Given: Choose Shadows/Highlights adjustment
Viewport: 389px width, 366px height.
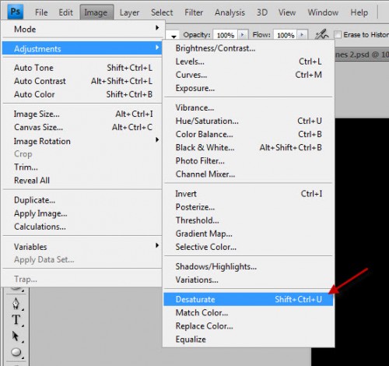Looking at the screenshot, I should pyautogui.click(x=248, y=266).
